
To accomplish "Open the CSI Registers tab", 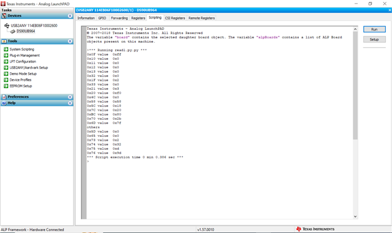I will [x=175, y=18].
